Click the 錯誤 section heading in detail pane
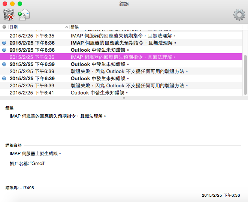This screenshot has height=202, width=248. 9,108
